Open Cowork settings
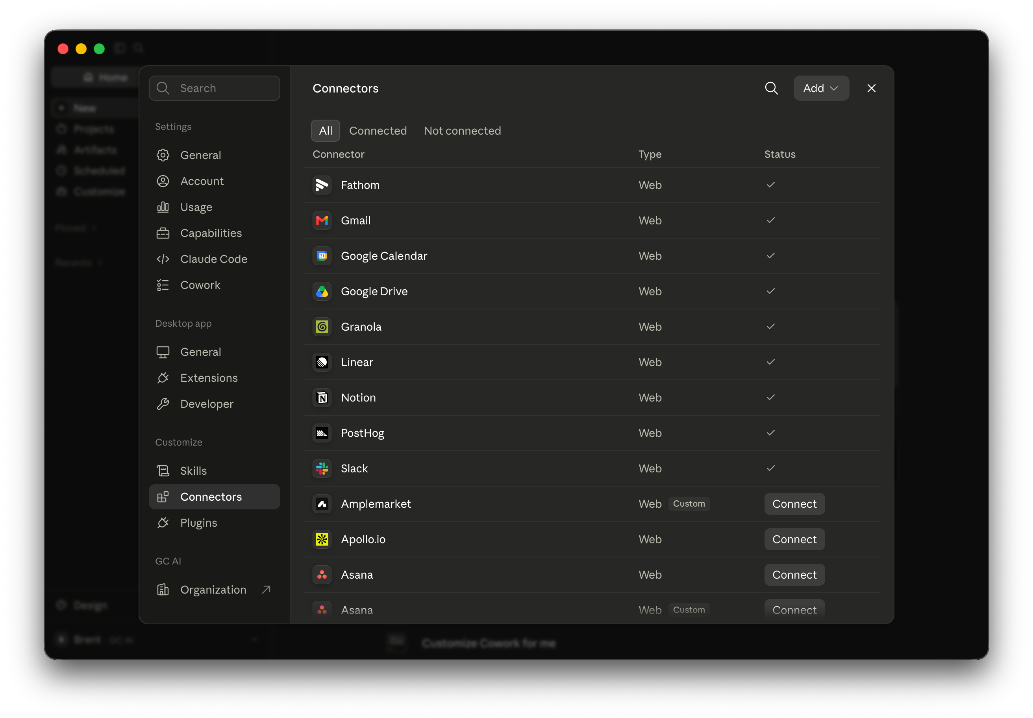Screen dimensions: 1033x718 click(214, 285)
